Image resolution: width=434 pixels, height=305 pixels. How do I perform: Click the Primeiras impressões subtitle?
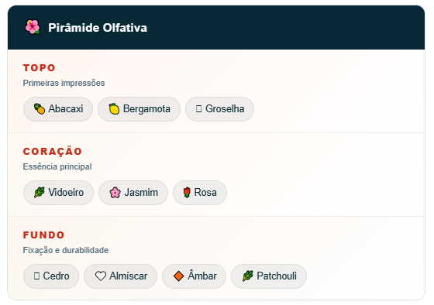(x=64, y=83)
